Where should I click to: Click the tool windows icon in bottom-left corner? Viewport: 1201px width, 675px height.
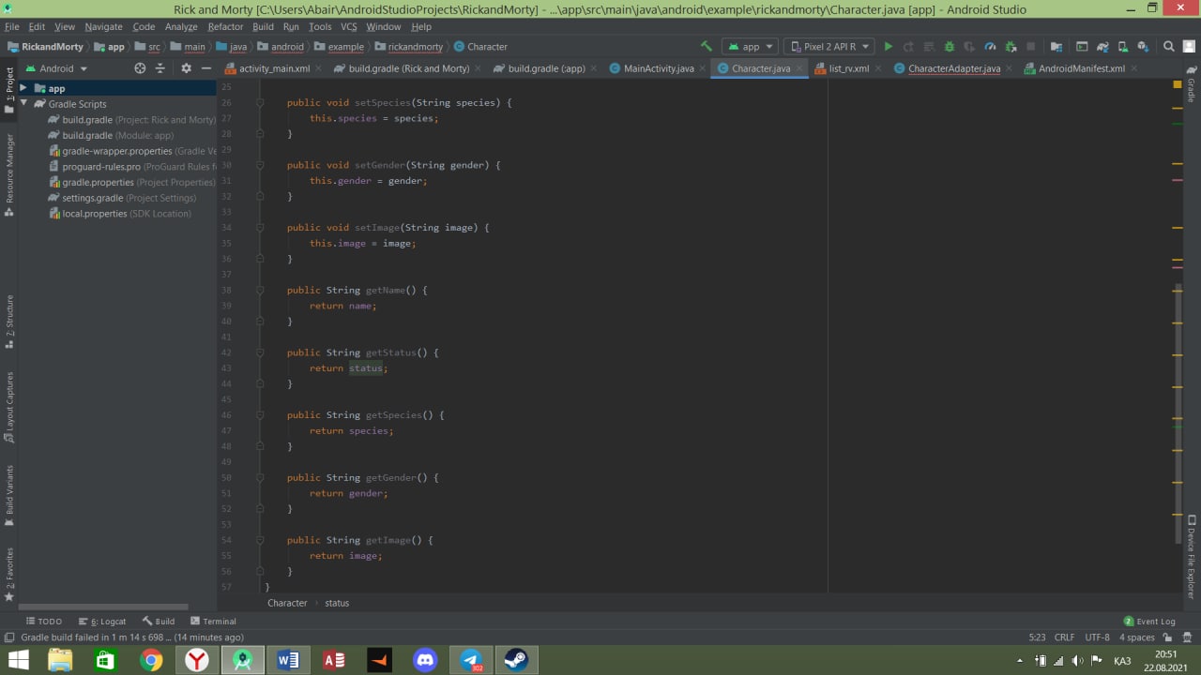click(x=8, y=637)
